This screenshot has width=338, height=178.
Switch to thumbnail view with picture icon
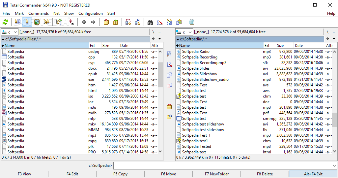point(37,22)
